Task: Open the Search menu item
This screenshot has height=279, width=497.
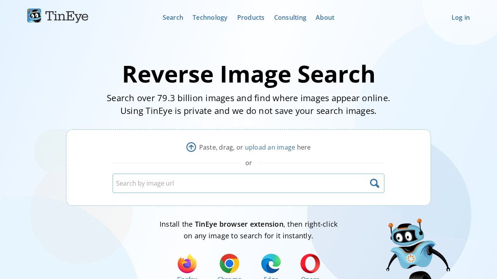Action: (173, 17)
